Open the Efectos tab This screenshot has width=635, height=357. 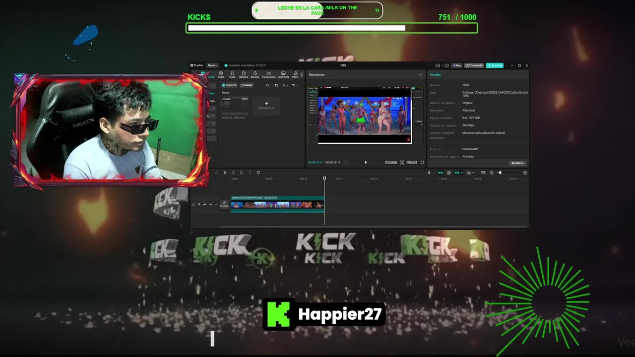pos(255,75)
